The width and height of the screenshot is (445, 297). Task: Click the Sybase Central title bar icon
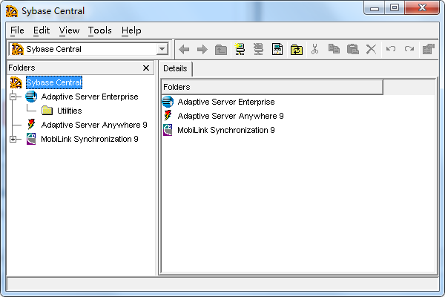(x=12, y=11)
